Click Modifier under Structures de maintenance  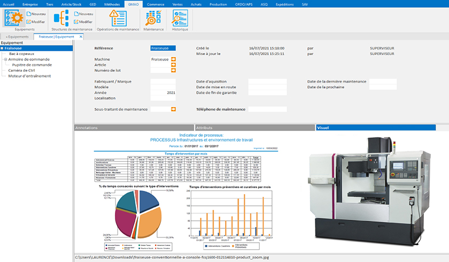coord(86,21)
